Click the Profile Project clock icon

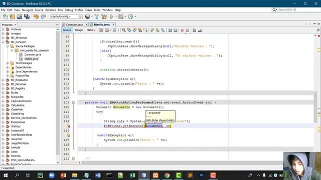point(130,16)
